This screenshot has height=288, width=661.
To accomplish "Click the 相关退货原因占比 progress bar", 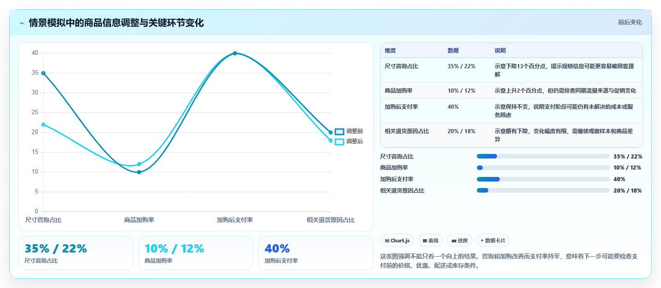I will [543, 190].
